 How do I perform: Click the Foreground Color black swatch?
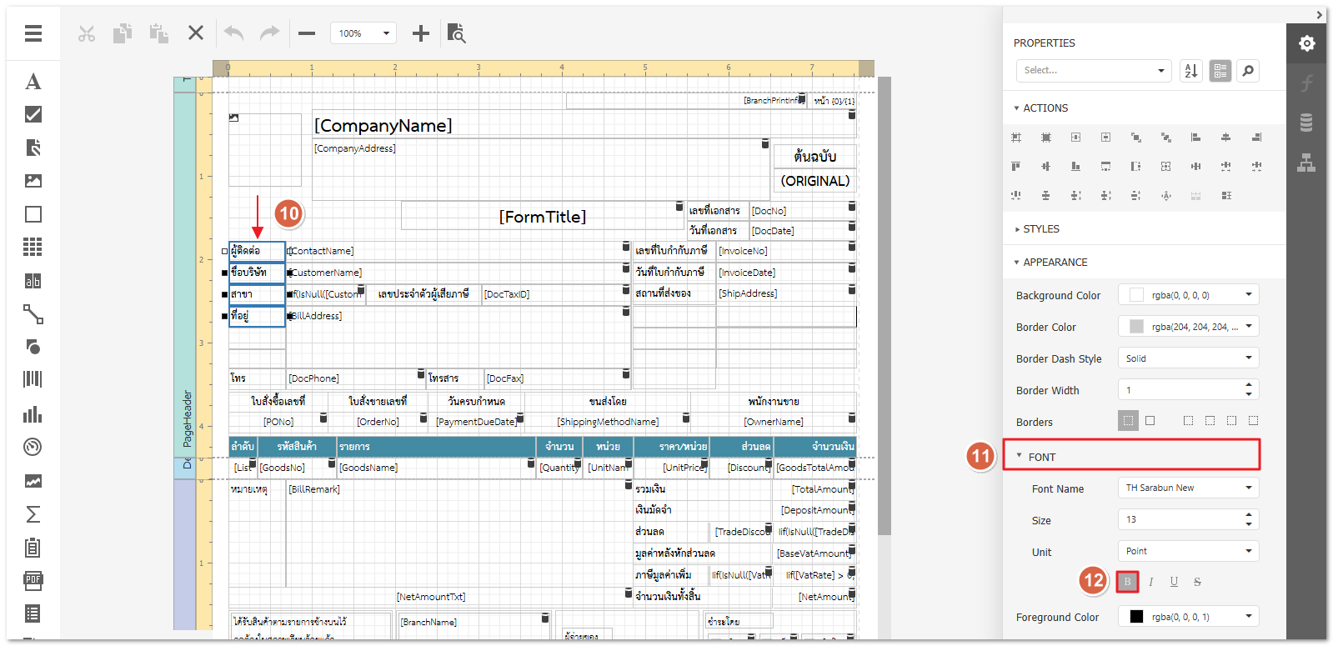[1136, 617]
